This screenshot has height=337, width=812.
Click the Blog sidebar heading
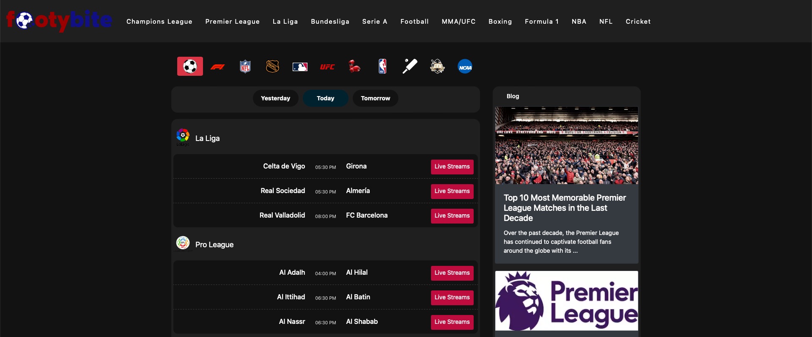(x=513, y=97)
